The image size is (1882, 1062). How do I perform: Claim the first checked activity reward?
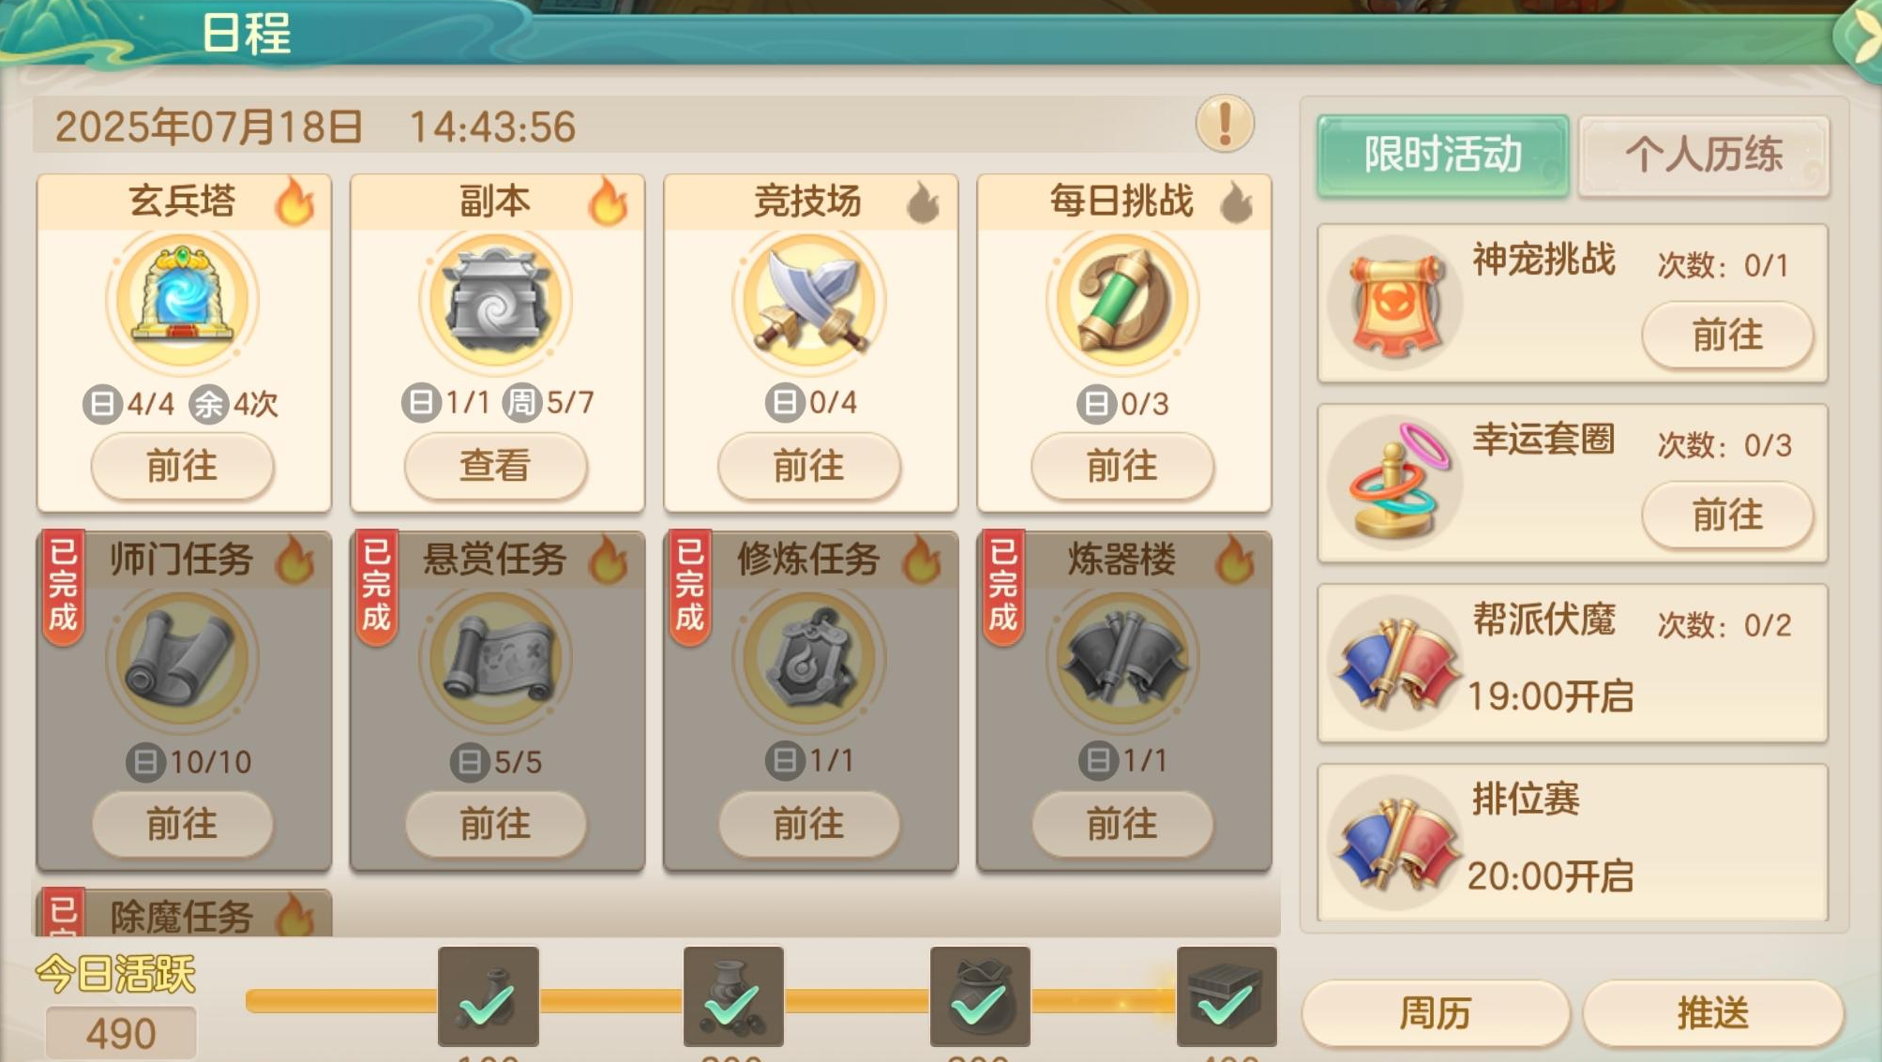(488, 995)
